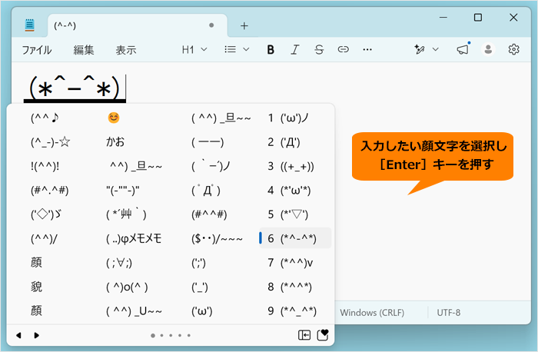Open the 表示 menu
Viewport: 538px width, 352px height.
click(x=126, y=50)
